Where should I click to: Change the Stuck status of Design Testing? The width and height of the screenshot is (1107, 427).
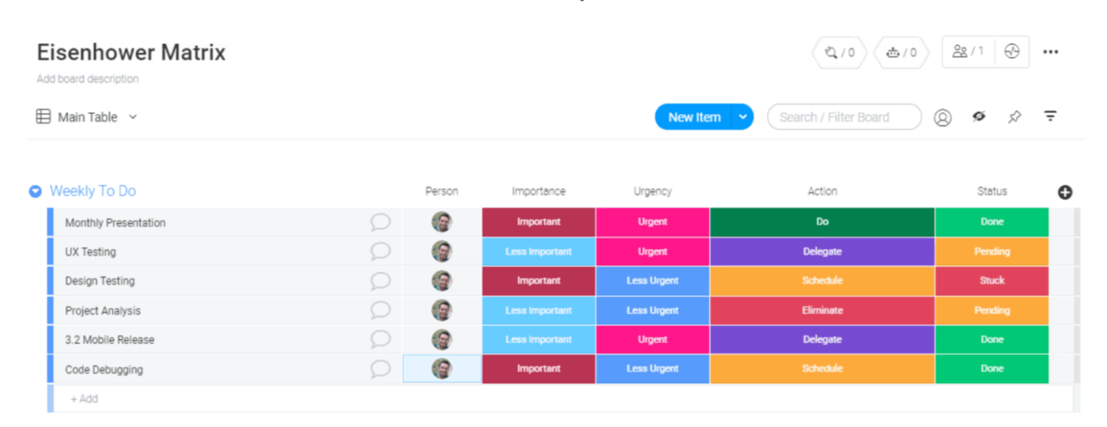[x=992, y=281]
